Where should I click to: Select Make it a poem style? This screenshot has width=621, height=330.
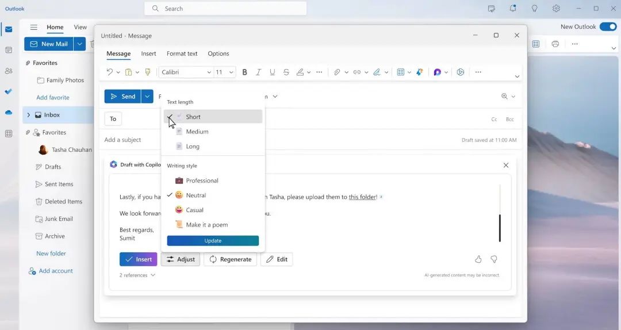coord(206,225)
